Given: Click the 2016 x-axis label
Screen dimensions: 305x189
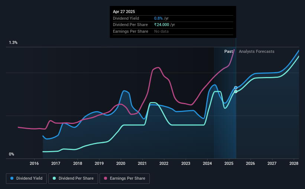Looking at the screenshot, I should (x=34, y=163).
